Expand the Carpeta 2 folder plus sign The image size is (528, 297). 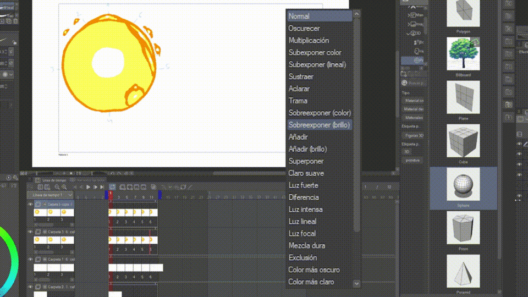pos(45,287)
